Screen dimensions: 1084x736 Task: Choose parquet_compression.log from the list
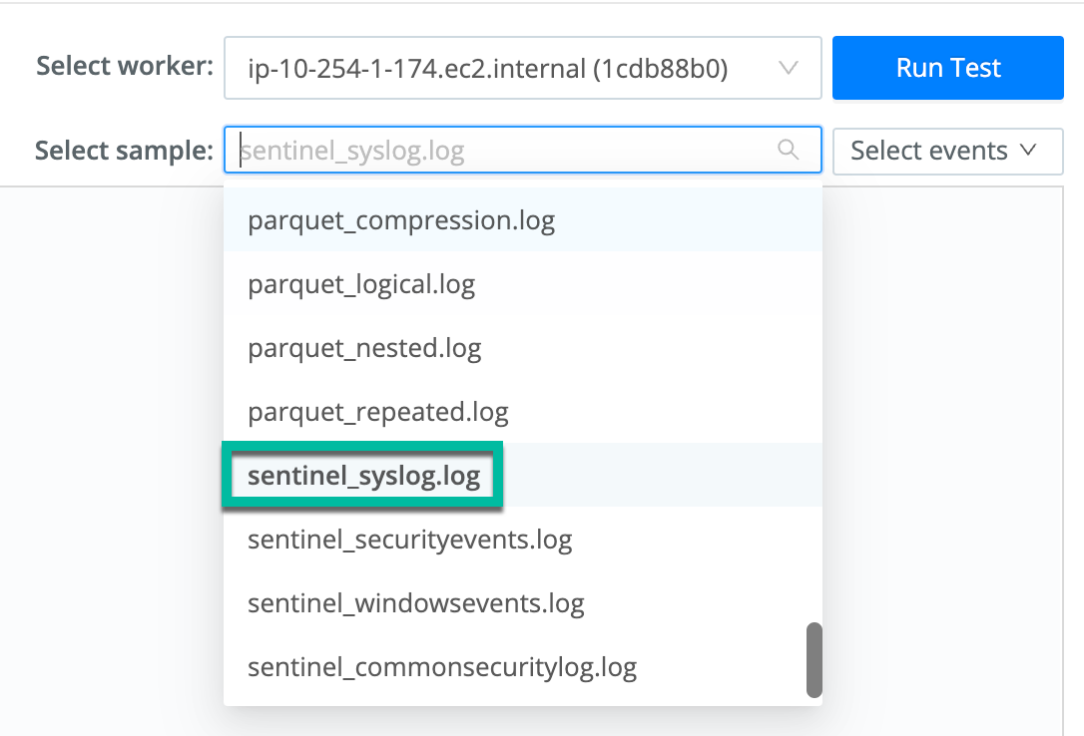(401, 219)
